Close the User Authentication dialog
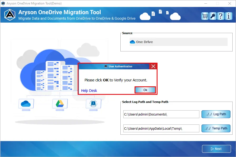Viewport: 236px width, 157px height. pyautogui.click(x=153, y=66)
